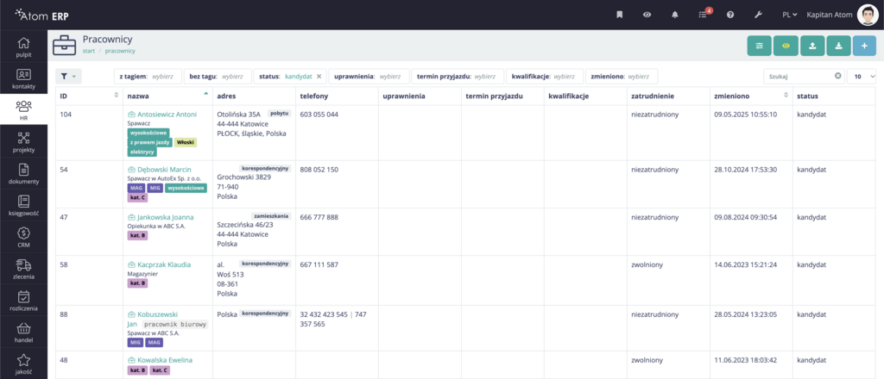Open uprawnienia filter selector

click(x=369, y=76)
